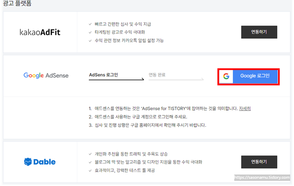
Task: Click the Dable logo
Action: tap(40, 162)
